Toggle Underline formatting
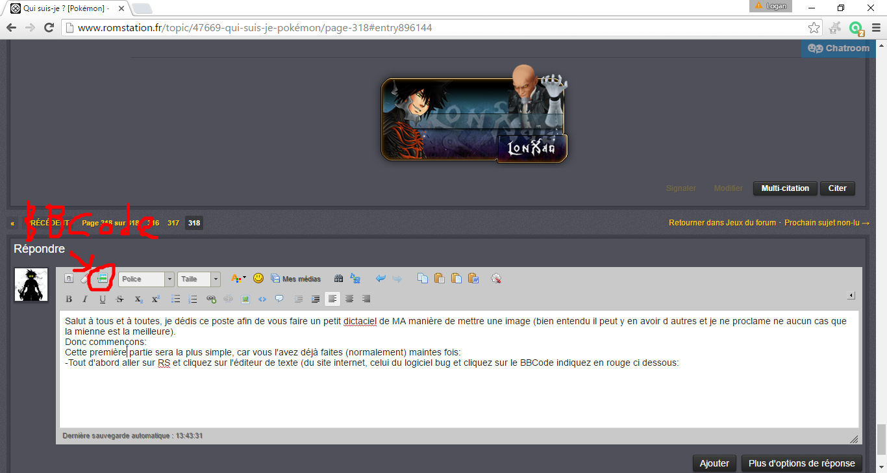 click(x=102, y=299)
